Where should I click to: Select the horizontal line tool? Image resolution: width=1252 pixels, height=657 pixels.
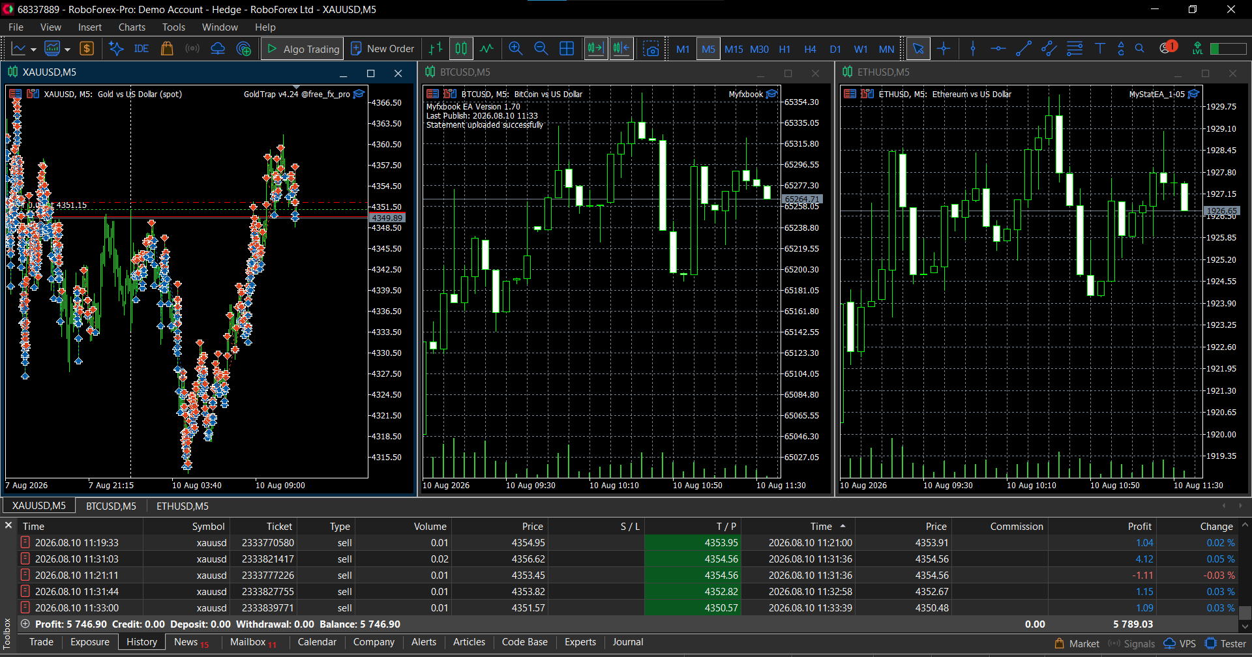point(998,49)
